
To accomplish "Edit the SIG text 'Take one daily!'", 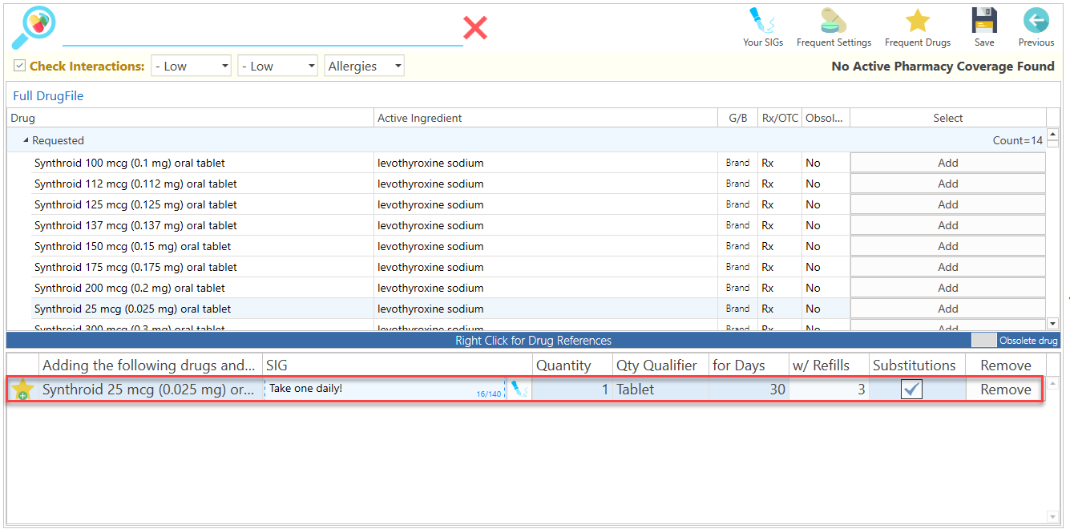I will pos(385,390).
